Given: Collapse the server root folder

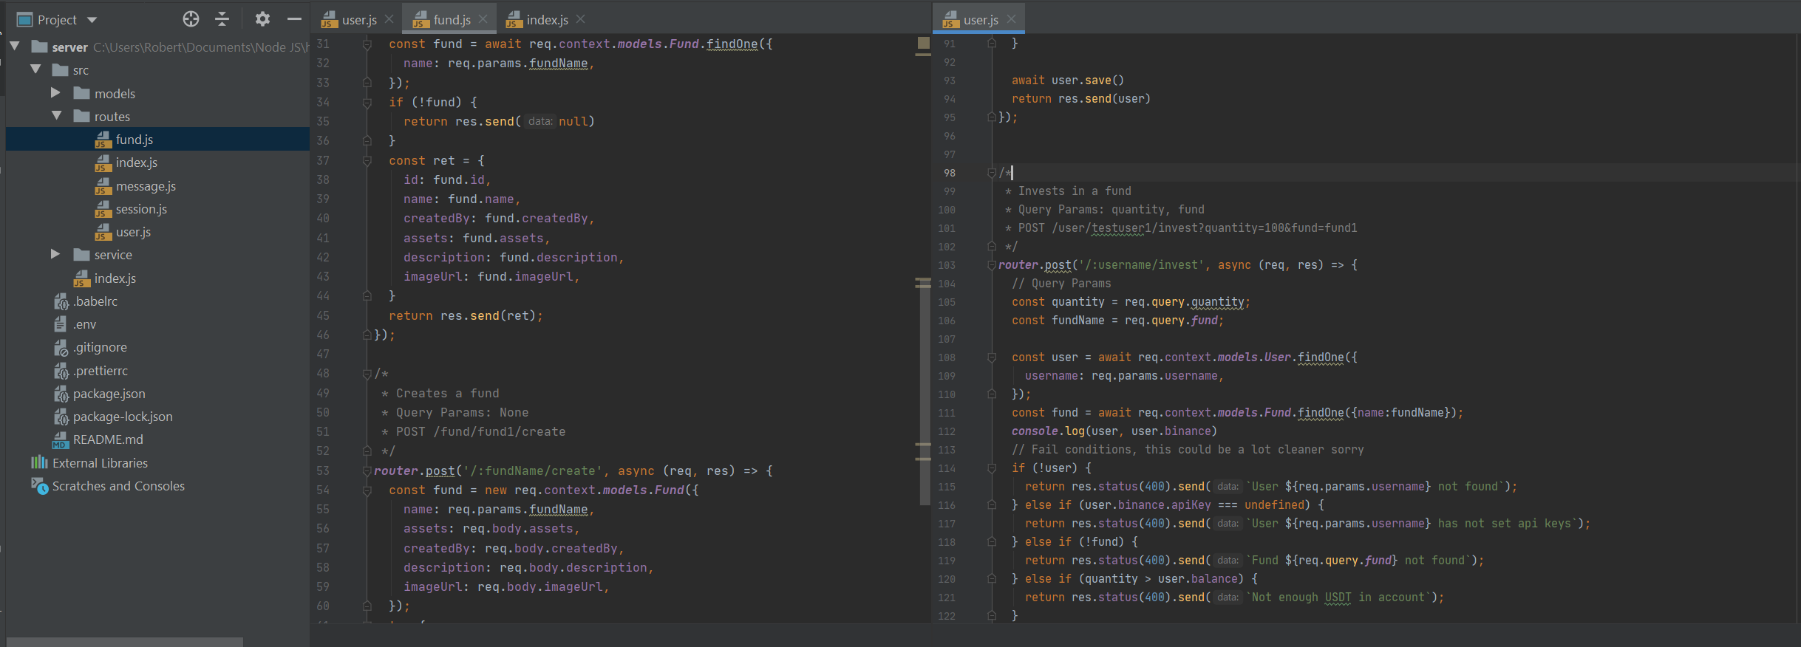Looking at the screenshot, I should tap(14, 47).
